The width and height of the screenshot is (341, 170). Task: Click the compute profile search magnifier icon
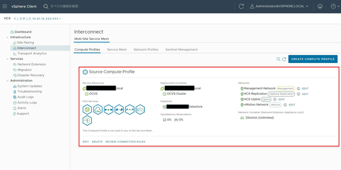tap(278, 59)
